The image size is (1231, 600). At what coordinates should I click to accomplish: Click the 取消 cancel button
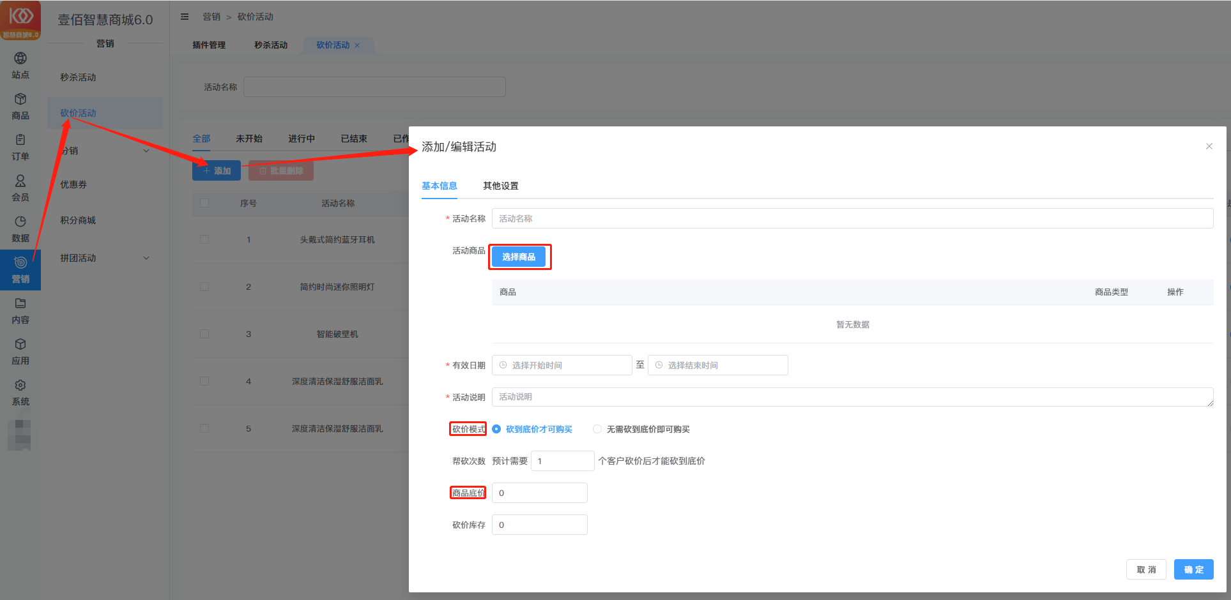[1146, 569]
